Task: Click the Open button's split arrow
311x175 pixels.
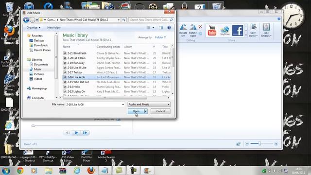Action: (146, 111)
